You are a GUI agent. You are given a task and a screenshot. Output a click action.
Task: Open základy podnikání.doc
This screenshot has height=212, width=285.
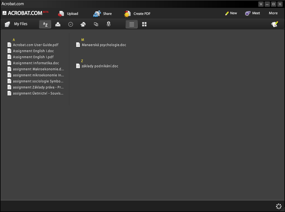click(100, 66)
